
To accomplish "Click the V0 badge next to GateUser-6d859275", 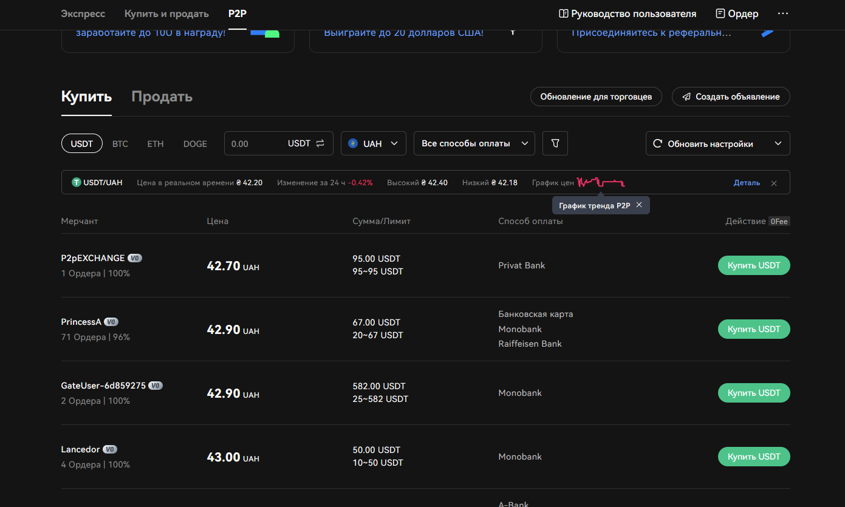I will coord(156,386).
